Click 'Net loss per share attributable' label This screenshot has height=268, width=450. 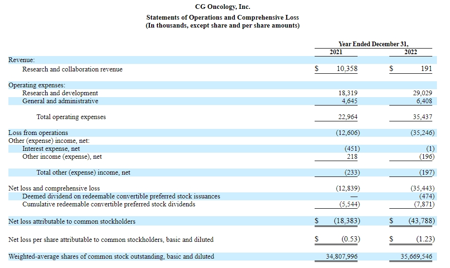(111, 240)
